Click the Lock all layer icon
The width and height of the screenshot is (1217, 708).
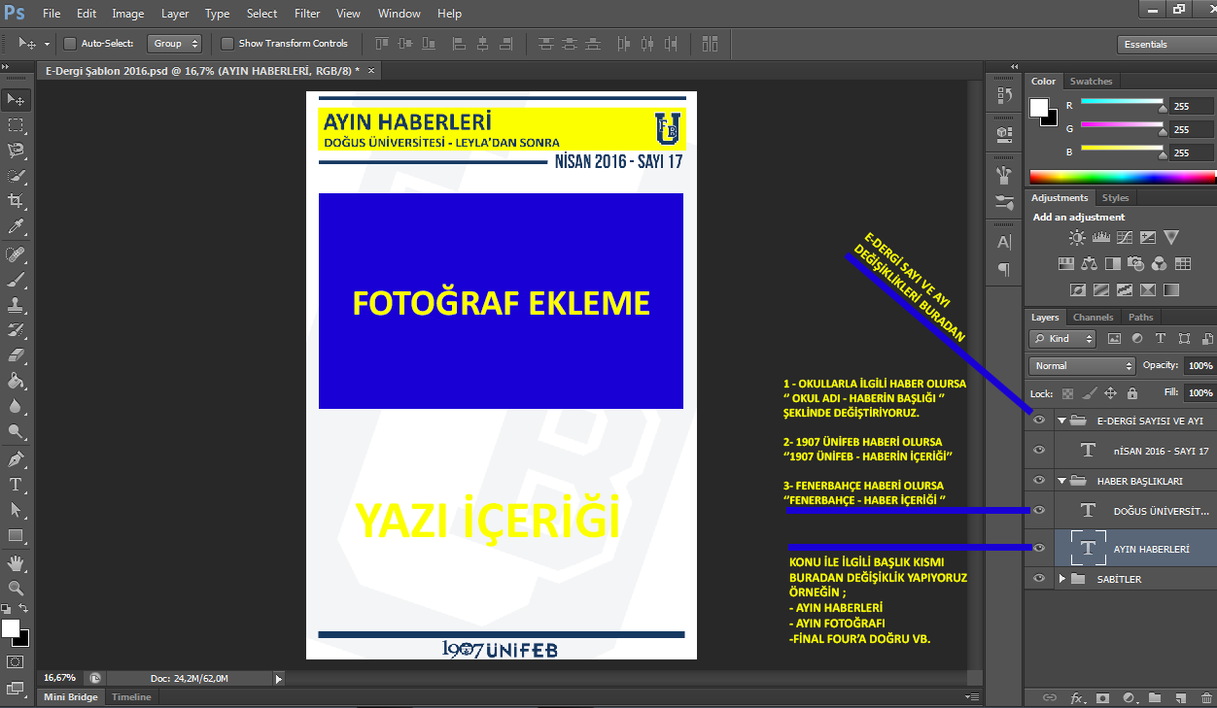1131,393
